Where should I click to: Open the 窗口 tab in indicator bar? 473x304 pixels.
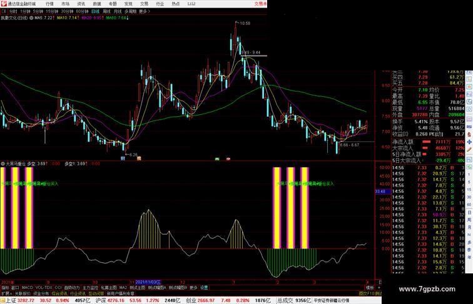point(15,288)
